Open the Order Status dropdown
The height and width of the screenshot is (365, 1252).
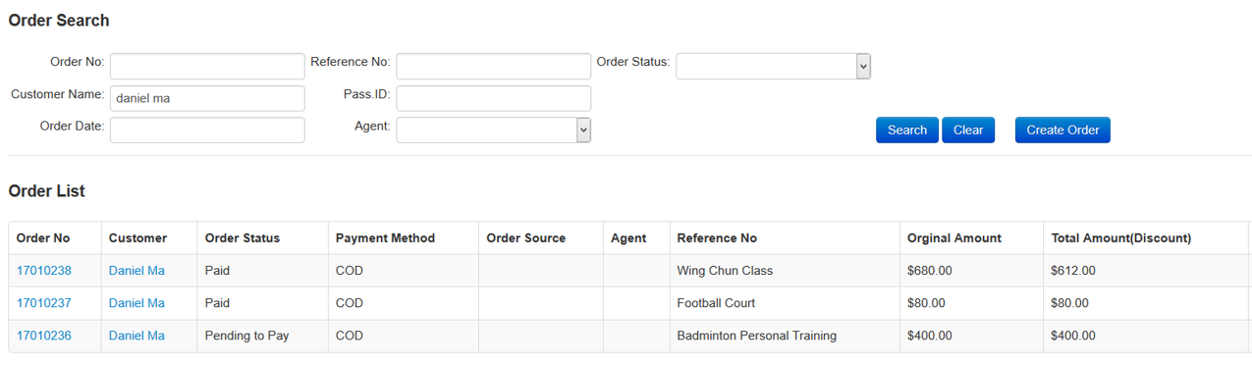tap(773, 66)
